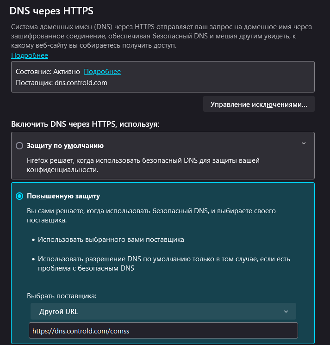This screenshot has height=345, width=330.
Task: Click the Вы сами решаете description text
Action: (151, 216)
